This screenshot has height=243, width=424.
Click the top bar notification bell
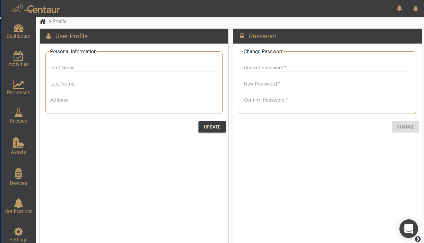pos(399,8)
